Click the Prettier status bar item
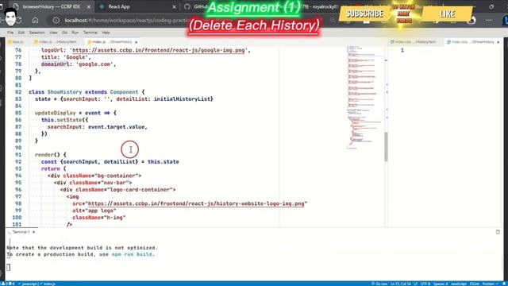Image resolution: width=508 pixels, height=286 pixels. [490, 284]
